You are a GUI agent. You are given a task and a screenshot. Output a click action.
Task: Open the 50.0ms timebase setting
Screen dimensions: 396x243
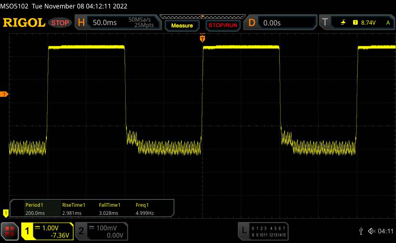tap(105, 23)
